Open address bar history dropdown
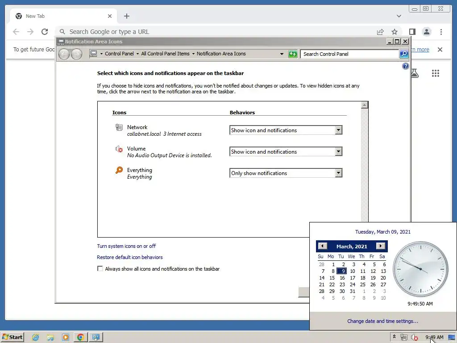Image resolution: width=457 pixels, height=343 pixels. click(282, 54)
